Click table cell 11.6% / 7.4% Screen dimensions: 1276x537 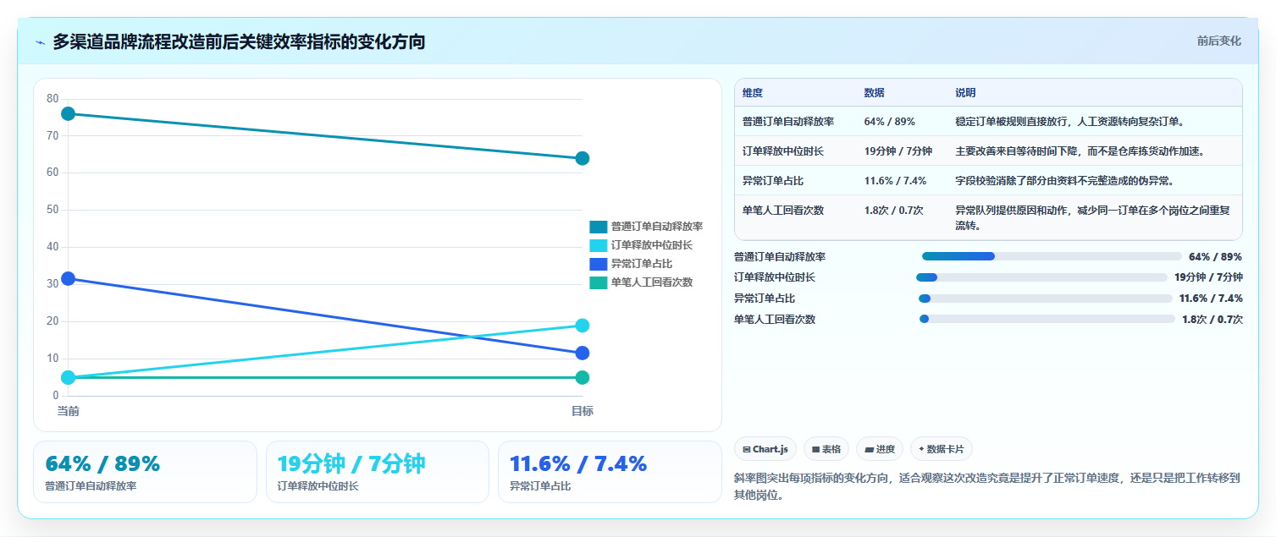click(x=895, y=181)
